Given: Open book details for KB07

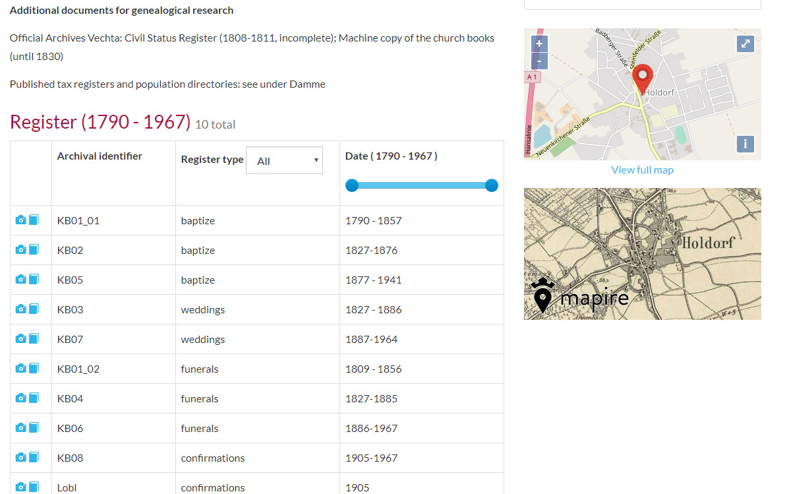Looking at the screenshot, I should click(34, 338).
